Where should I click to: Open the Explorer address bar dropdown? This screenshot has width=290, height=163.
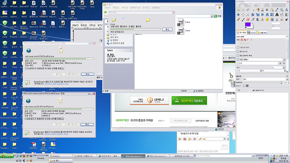tap(212, 16)
